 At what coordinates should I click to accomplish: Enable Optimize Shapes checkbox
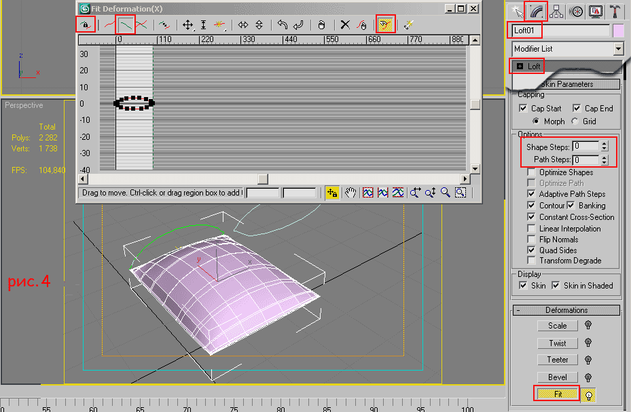click(532, 172)
